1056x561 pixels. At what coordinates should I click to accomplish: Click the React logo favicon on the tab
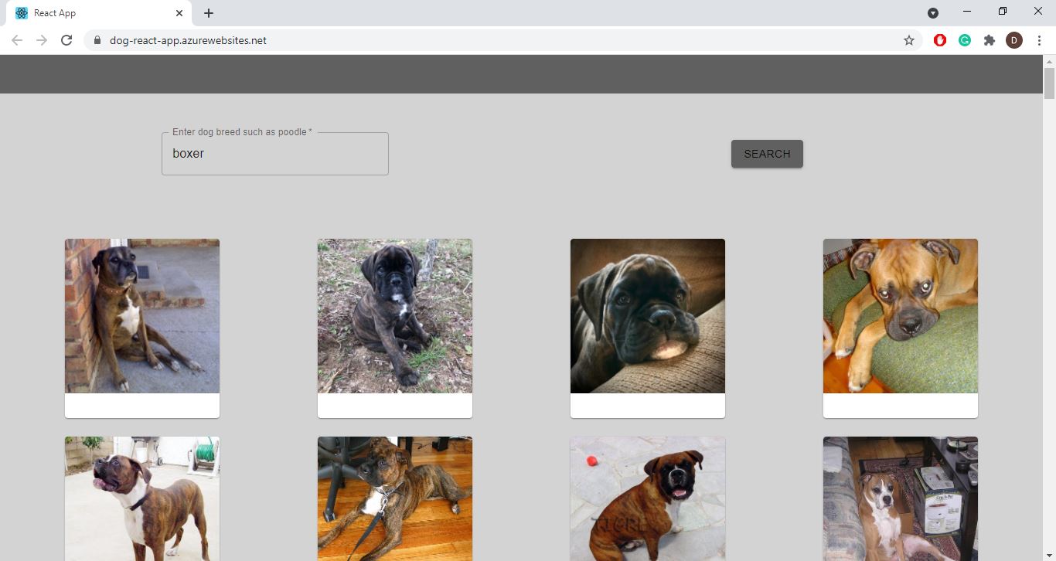[22, 13]
